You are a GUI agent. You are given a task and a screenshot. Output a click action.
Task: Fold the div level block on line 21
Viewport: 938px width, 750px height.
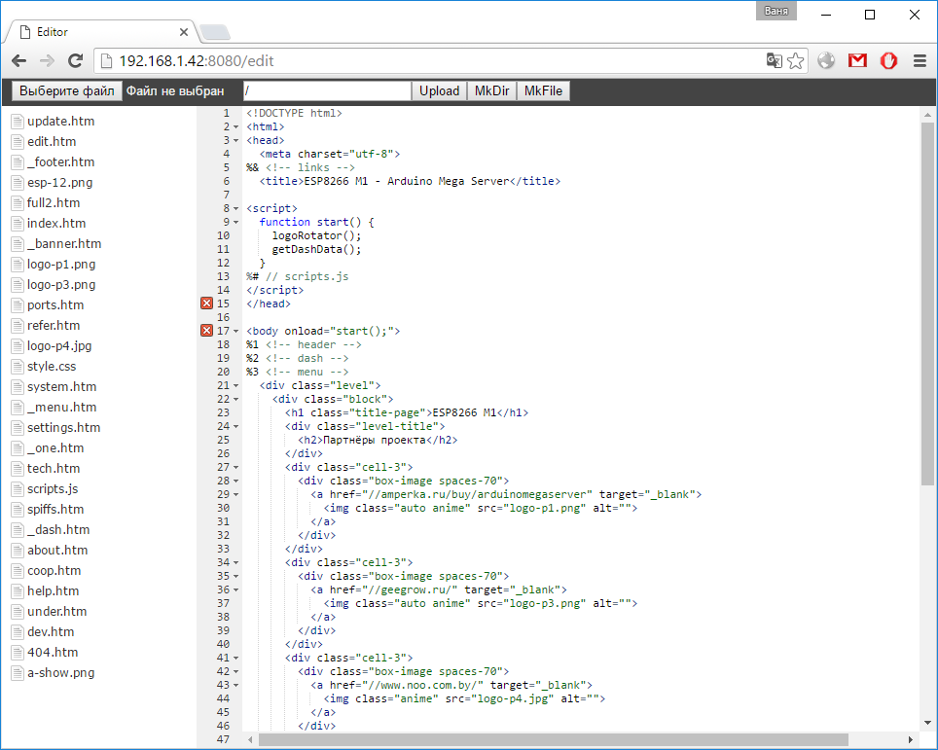236,386
